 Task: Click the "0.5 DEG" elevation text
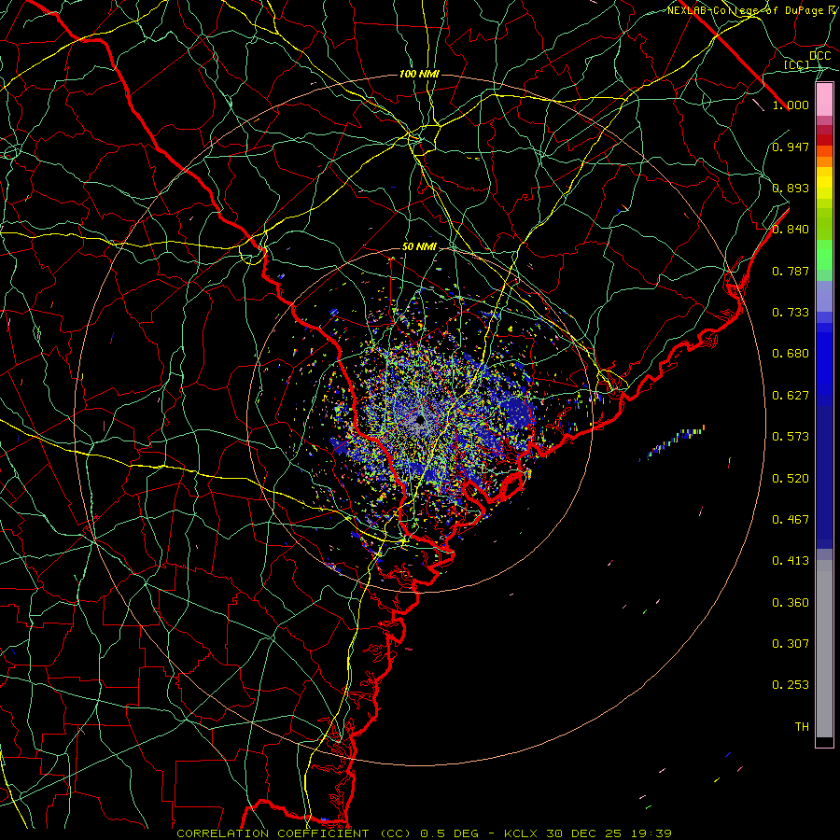click(x=449, y=833)
